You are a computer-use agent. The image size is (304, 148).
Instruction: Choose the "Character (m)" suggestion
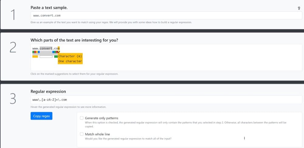pos(70,56)
